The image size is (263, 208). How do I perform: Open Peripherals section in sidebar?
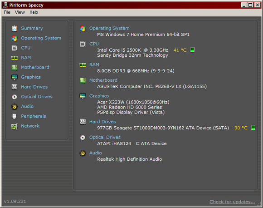point(34,116)
